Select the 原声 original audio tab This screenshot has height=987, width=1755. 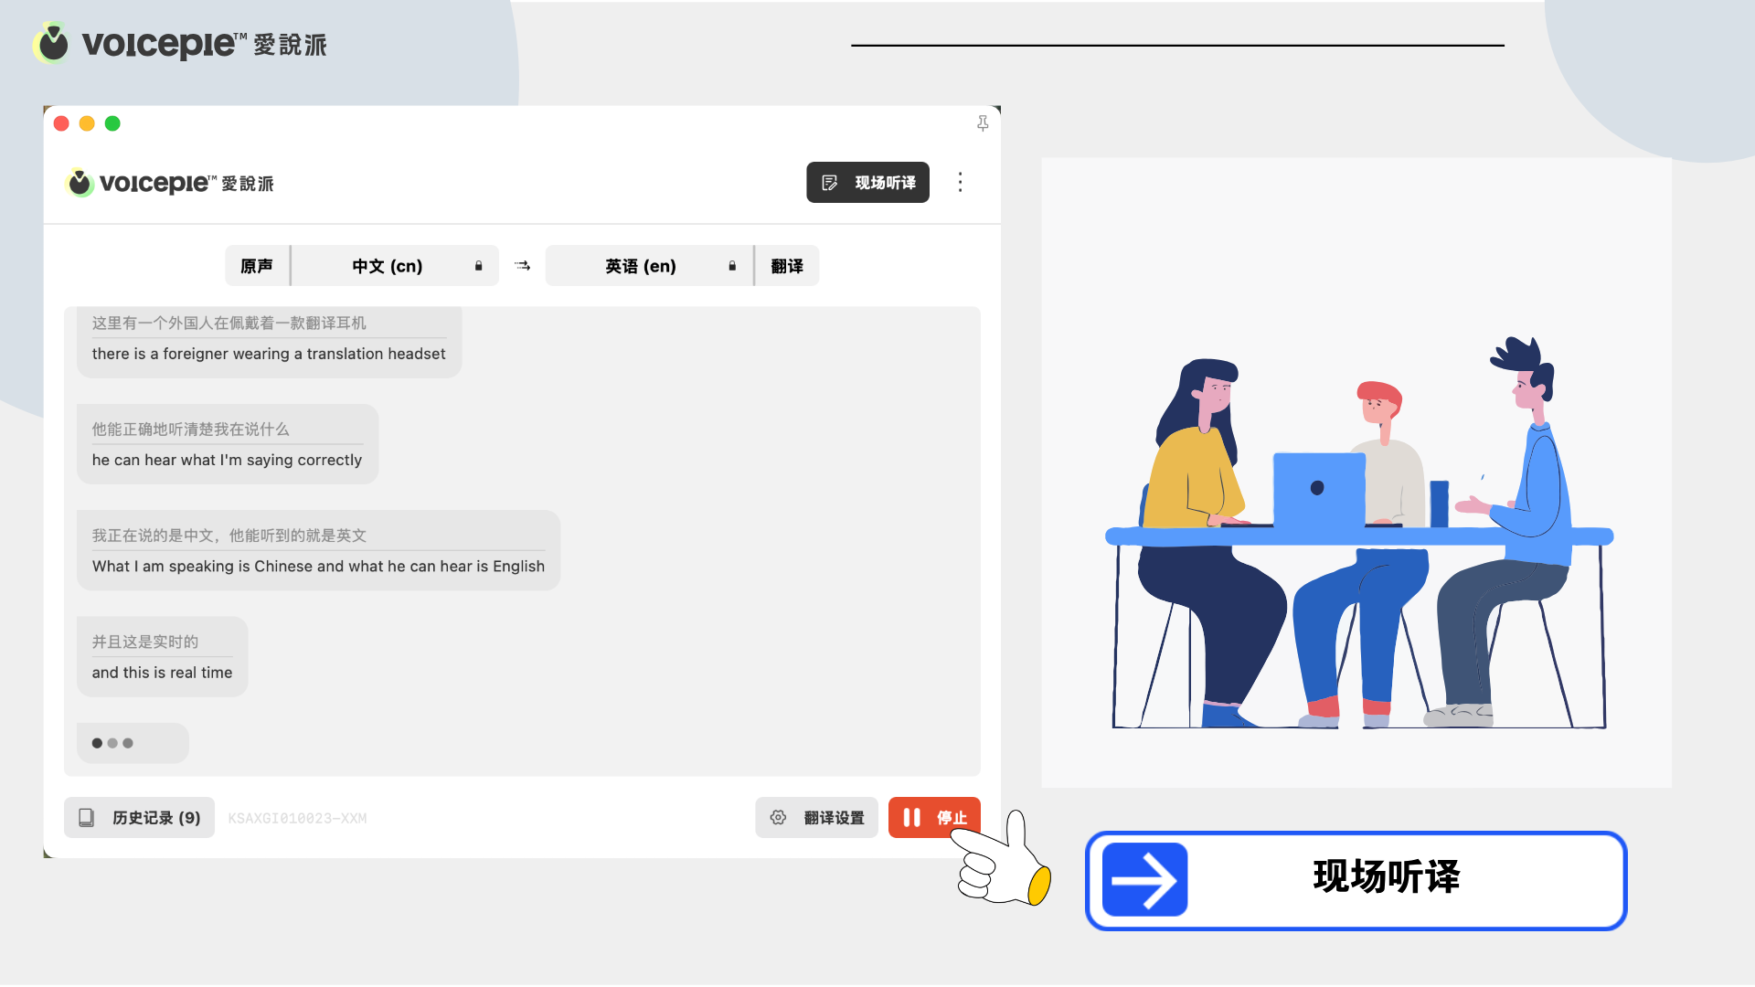pyautogui.click(x=257, y=265)
